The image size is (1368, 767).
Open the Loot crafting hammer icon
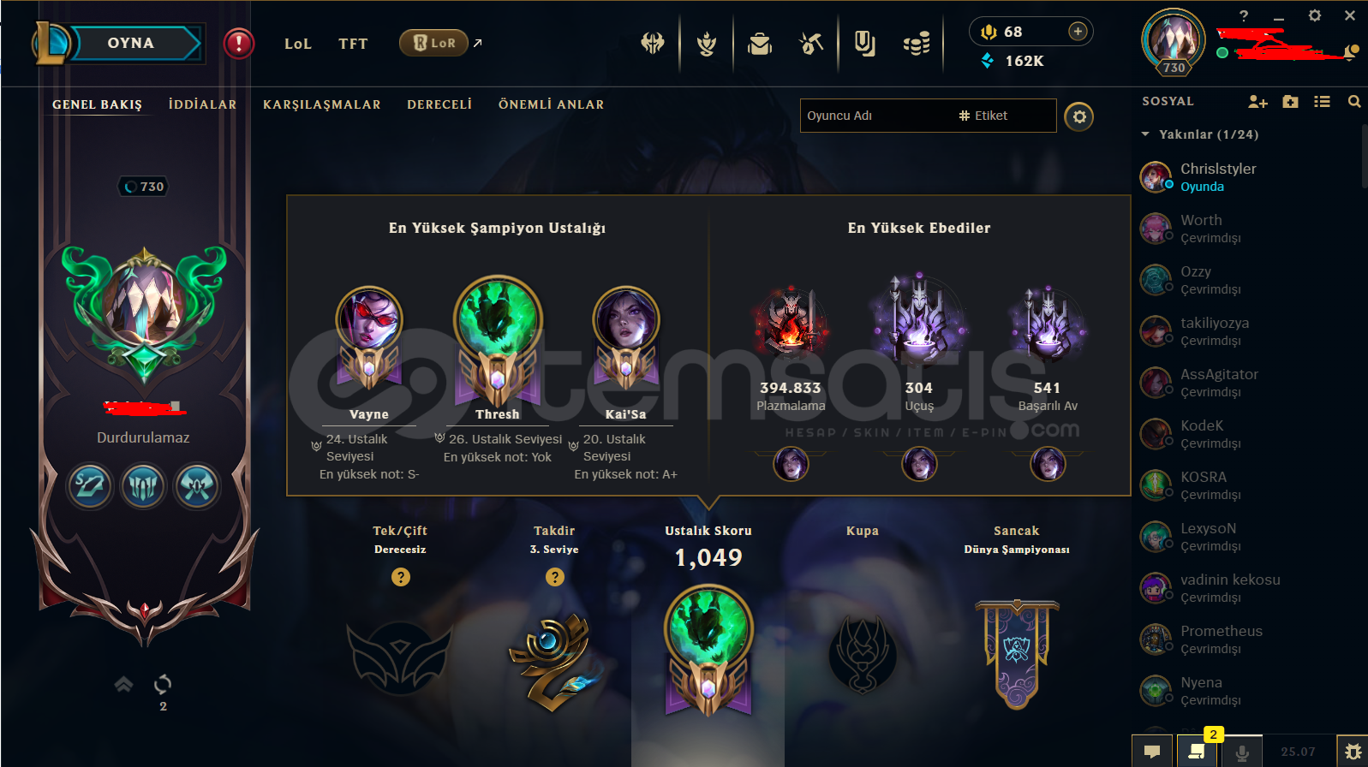(811, 43)
